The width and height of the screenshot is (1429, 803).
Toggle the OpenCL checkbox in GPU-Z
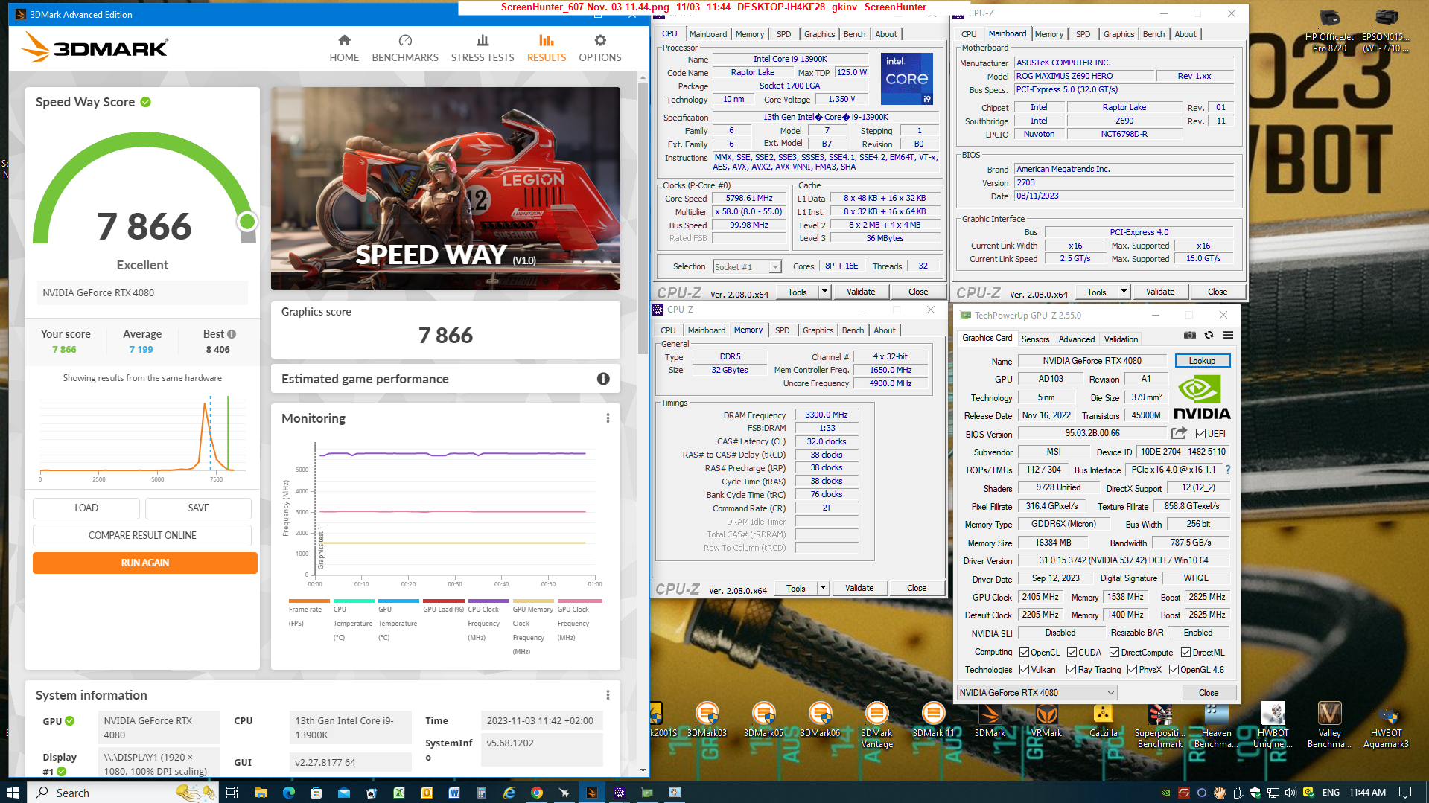[1024, 653]
